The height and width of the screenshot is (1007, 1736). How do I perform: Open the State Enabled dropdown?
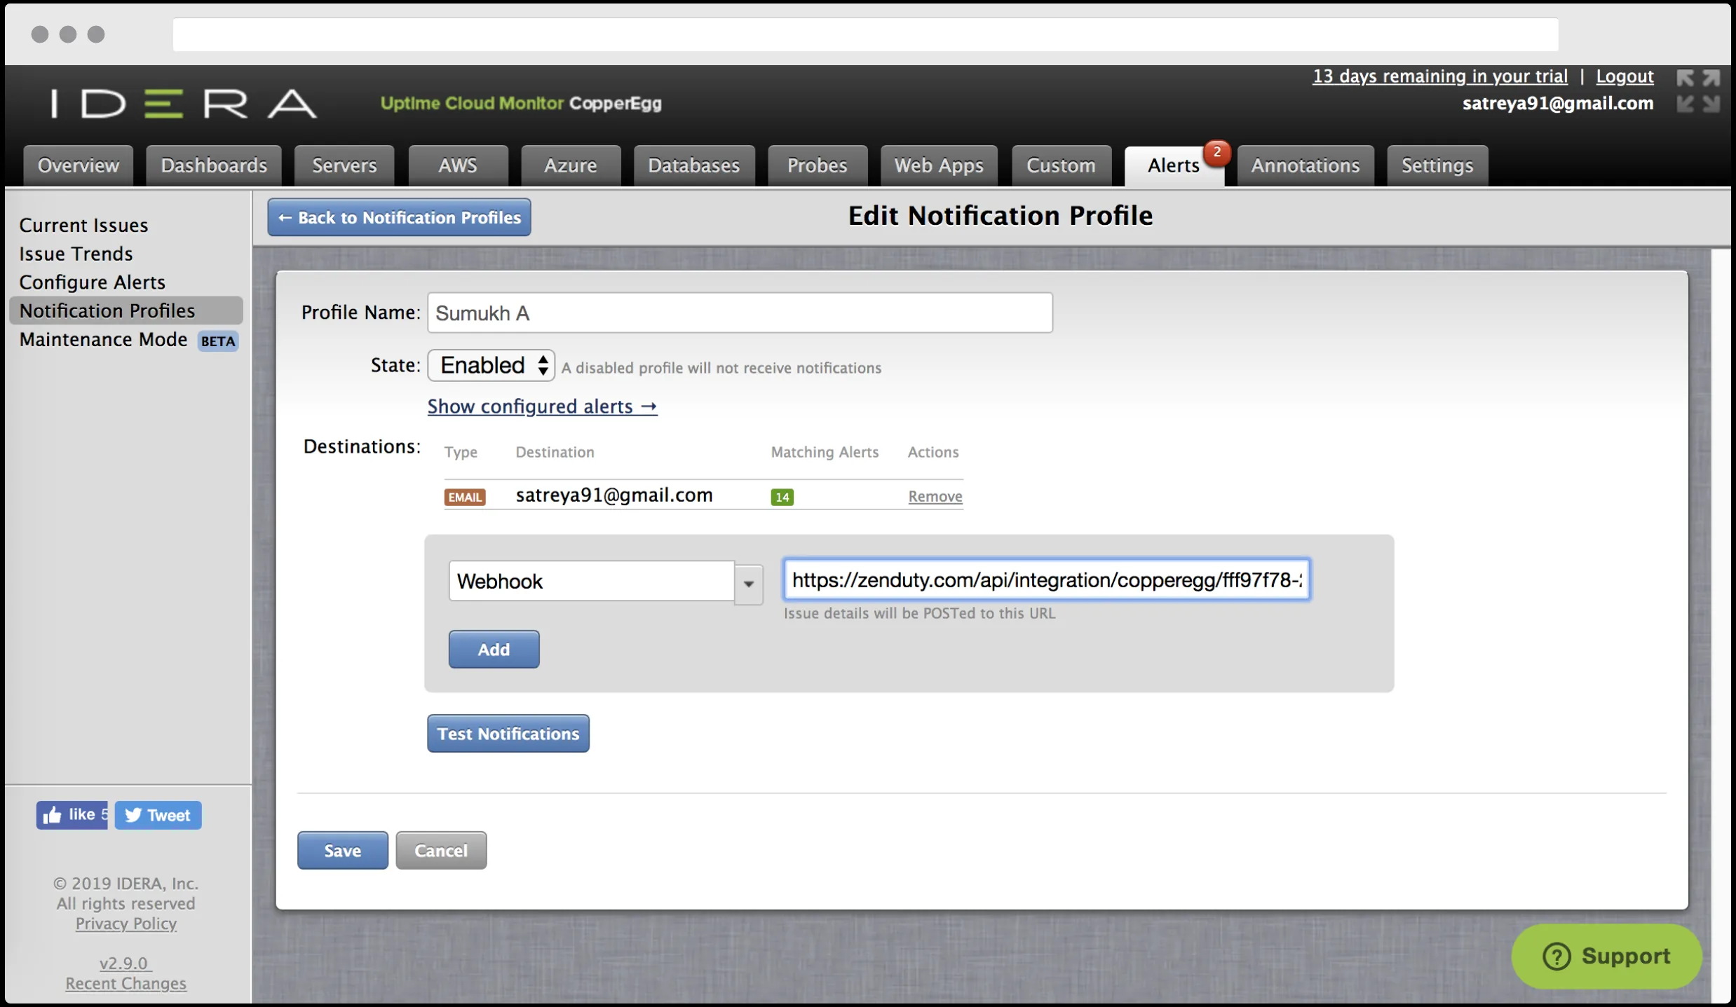coord(491,365)
